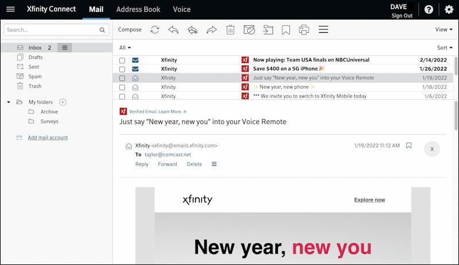Switch to the Mail tab
Screen dimensions: 459x265
click(96, 9)
